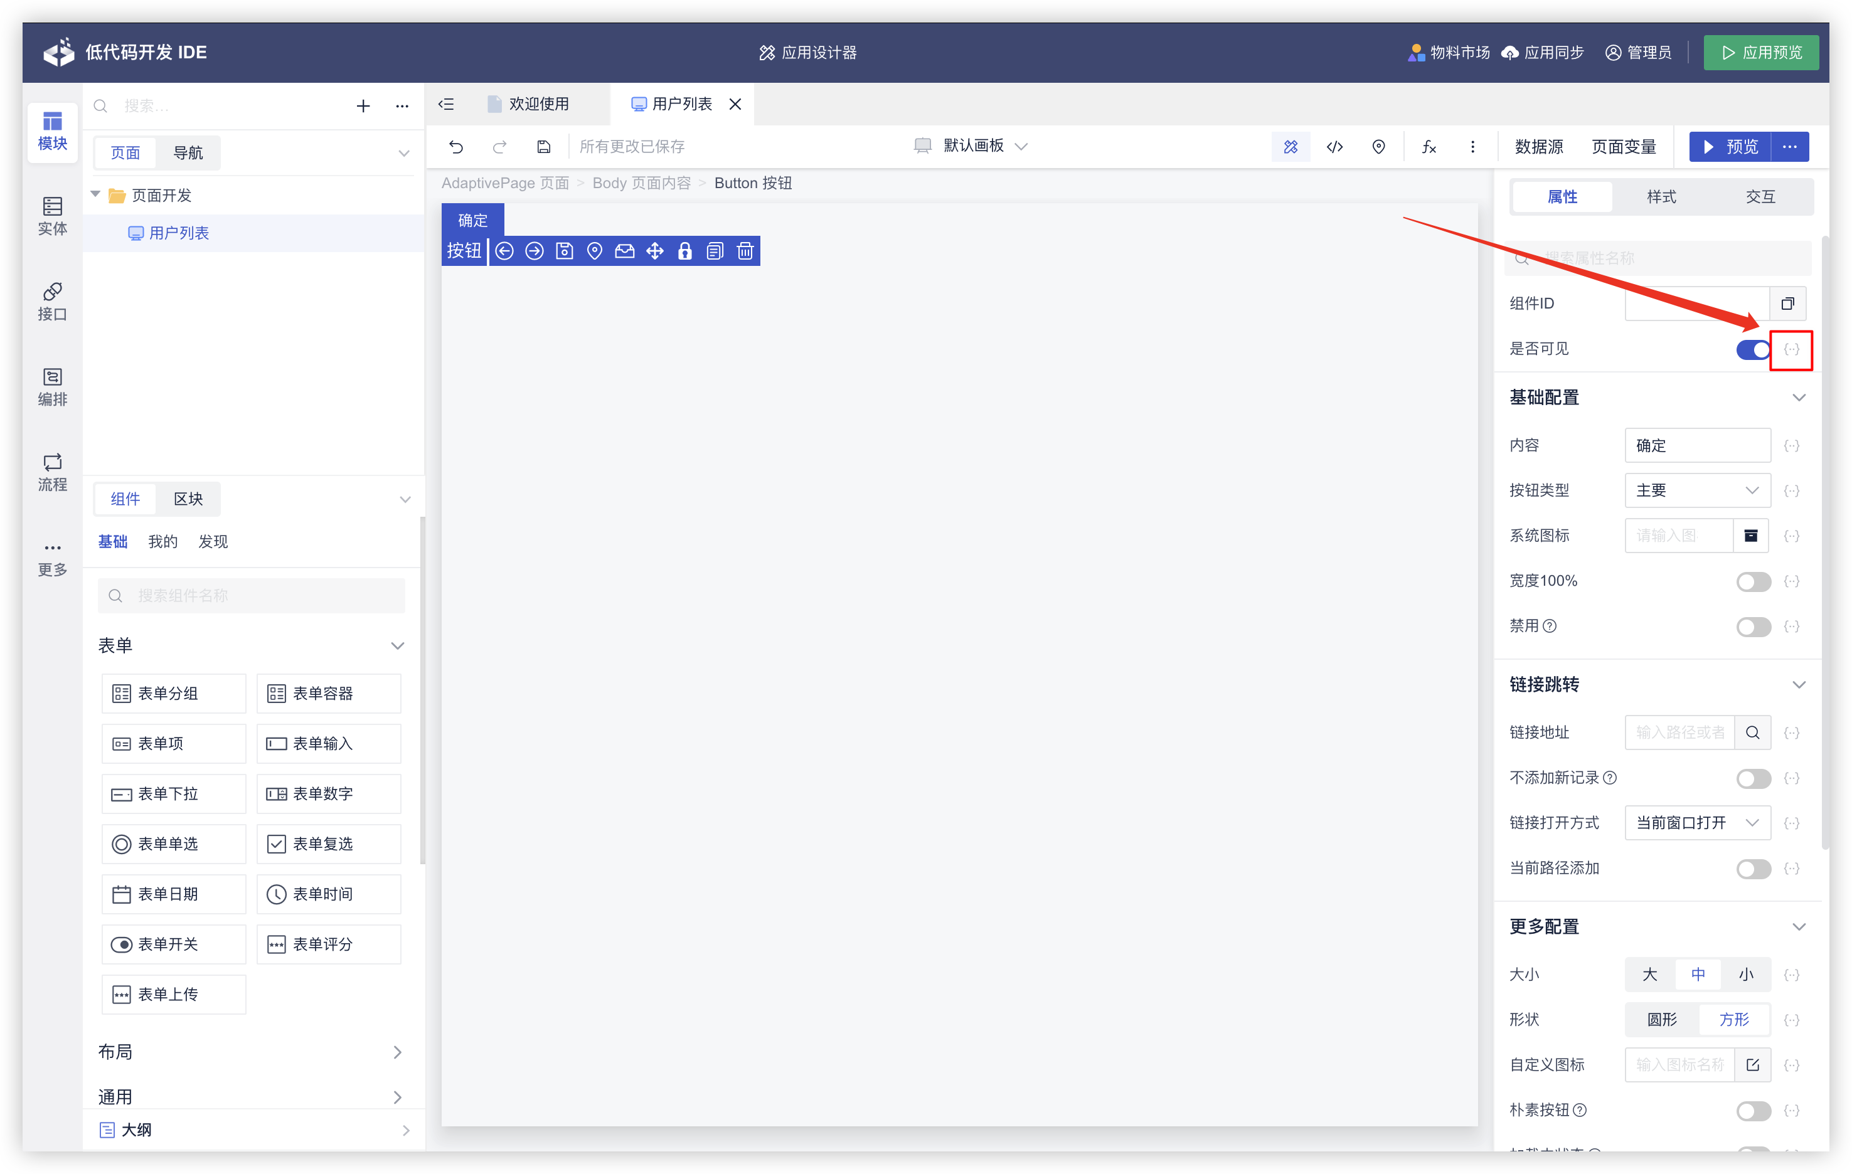Viewport: 1852px width, 1174px height.
Task: Switch to code view icon
Action: (x=1334, y=146)
